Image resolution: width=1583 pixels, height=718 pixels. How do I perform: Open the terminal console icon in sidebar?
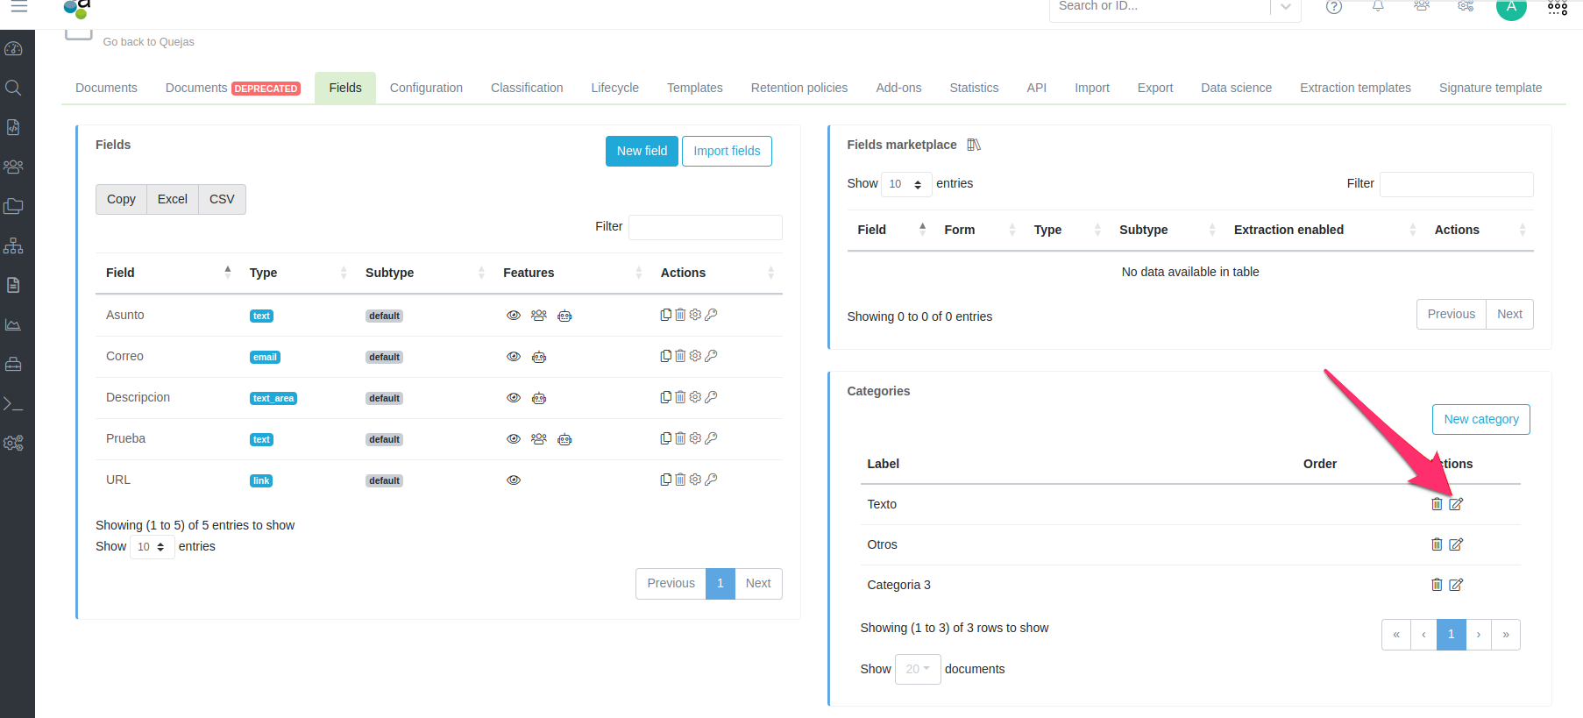click(x=13, y=403)
